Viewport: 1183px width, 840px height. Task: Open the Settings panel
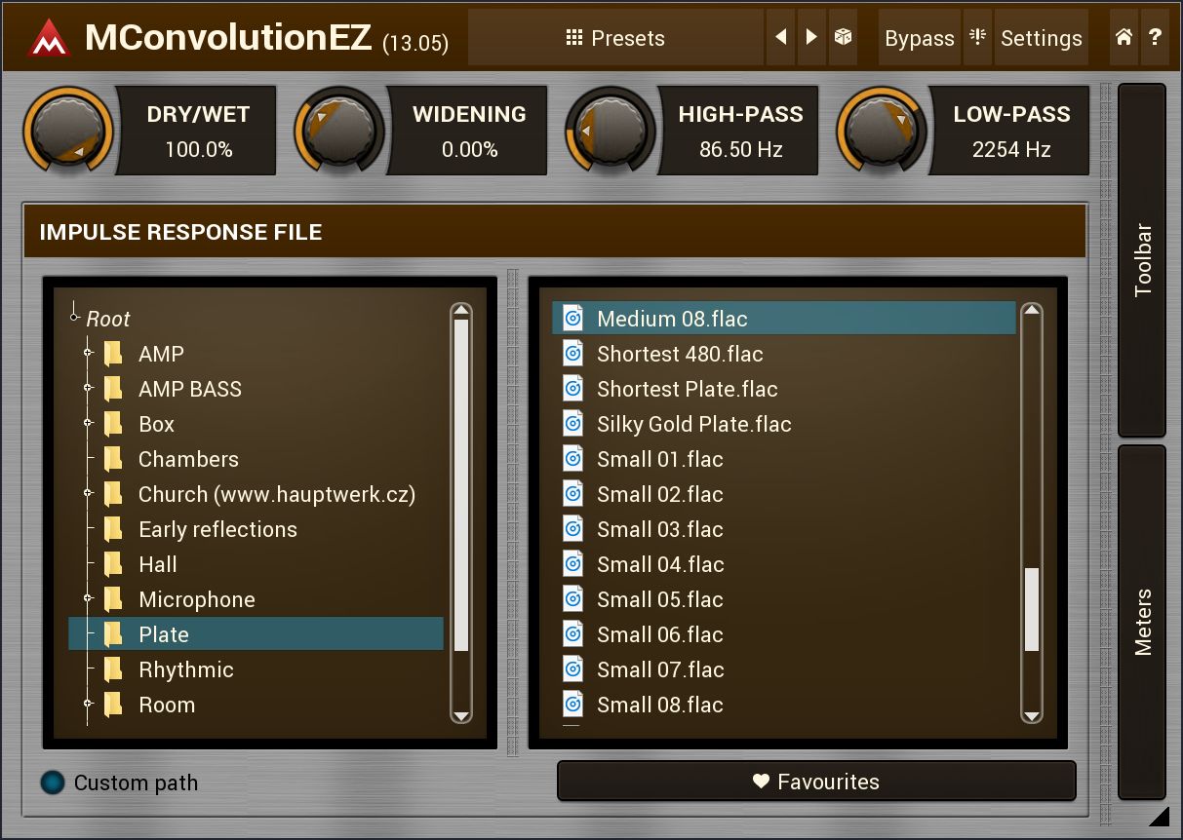[1041, 38]
